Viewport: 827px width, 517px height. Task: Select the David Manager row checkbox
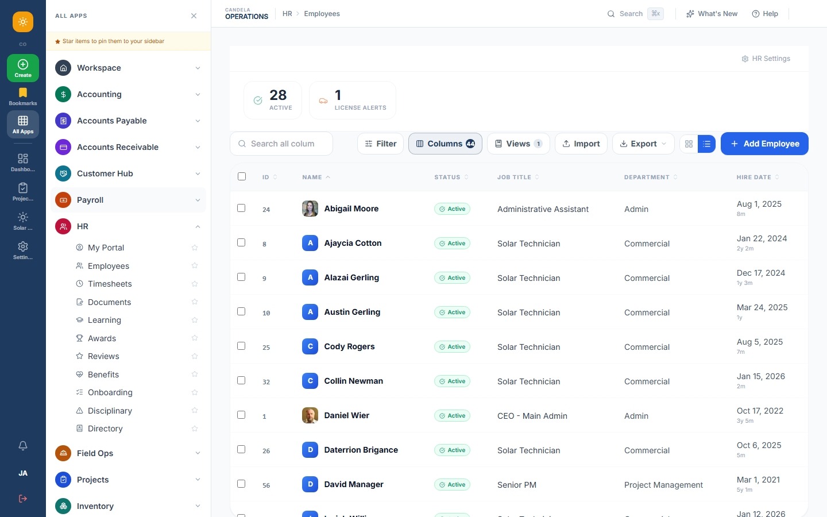point(241,484)
